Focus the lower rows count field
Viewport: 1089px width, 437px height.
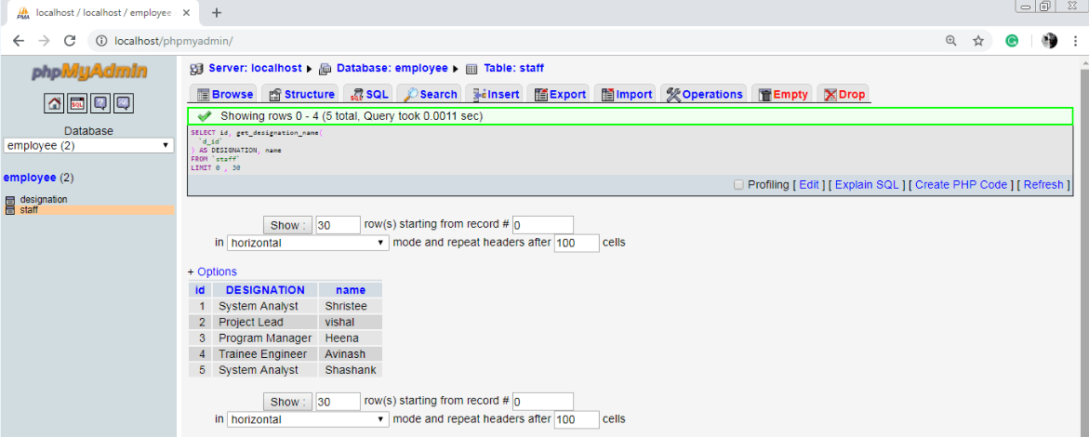tap(339, 402)
